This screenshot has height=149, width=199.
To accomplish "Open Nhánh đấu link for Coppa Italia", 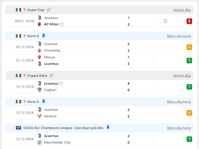I will coord(182,76).
